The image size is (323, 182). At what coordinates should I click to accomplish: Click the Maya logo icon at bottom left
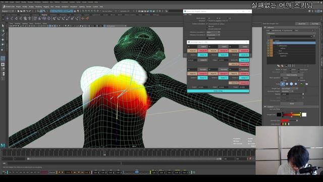click(x=3, y=146)
